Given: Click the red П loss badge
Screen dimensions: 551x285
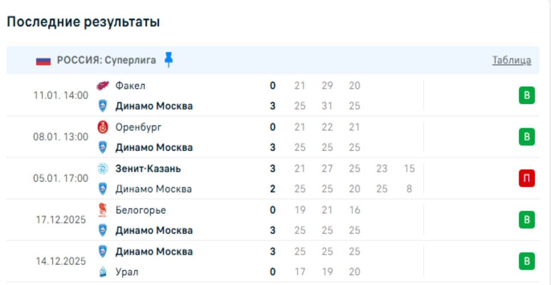Looking at the screenshot, I should point(527,179).
